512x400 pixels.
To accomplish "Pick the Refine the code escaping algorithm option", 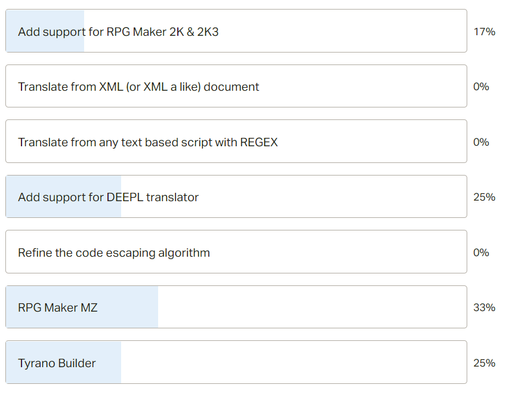I will tap(236, 251).
